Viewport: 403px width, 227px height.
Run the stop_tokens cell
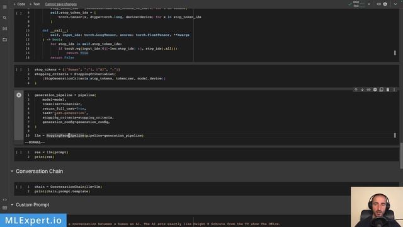tap(19, 69)
